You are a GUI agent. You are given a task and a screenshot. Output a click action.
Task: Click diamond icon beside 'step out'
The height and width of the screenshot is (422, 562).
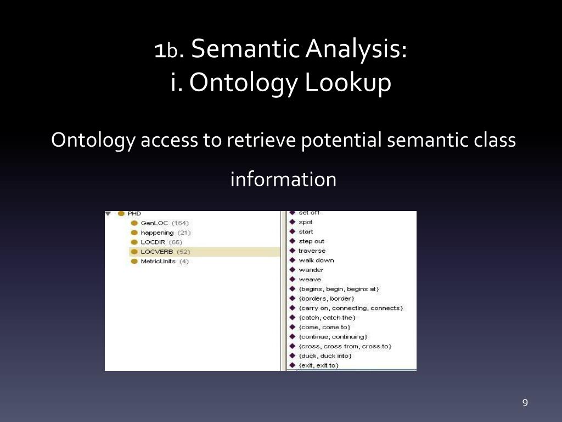pyautogui.click(x=293, y=241)
